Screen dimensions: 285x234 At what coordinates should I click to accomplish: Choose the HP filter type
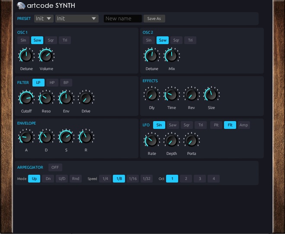tap(52, 83)
